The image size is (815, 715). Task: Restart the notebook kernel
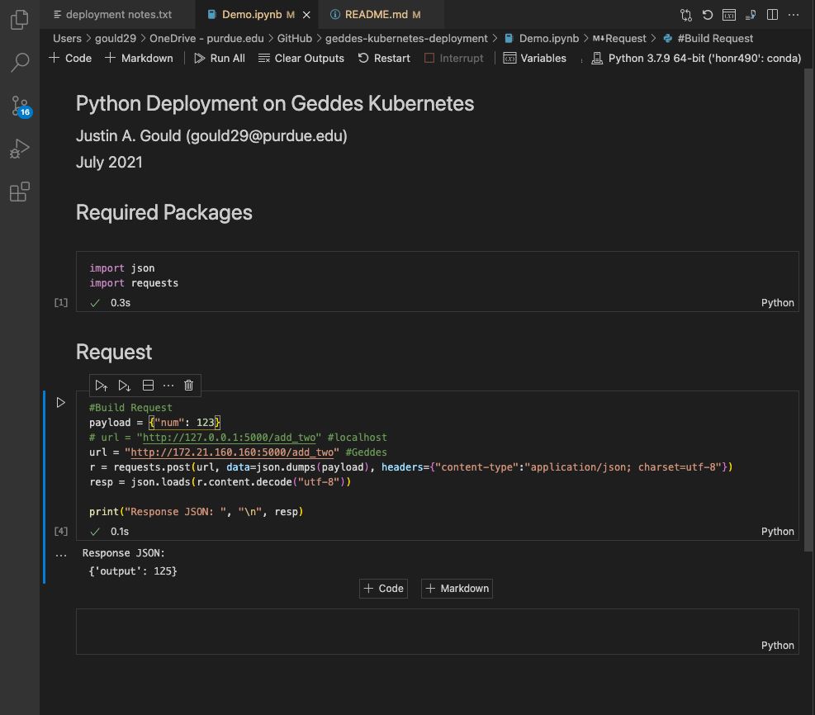pyautogui.click(x=384, y=58)
